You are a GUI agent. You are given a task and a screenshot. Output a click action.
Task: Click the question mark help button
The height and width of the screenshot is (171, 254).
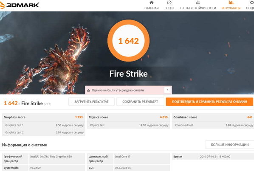click(x=167, y=90)
